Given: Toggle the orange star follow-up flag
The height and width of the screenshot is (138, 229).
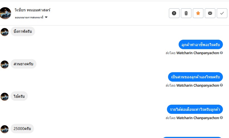Looking at the screenshot, I should (x=198, y=13).
